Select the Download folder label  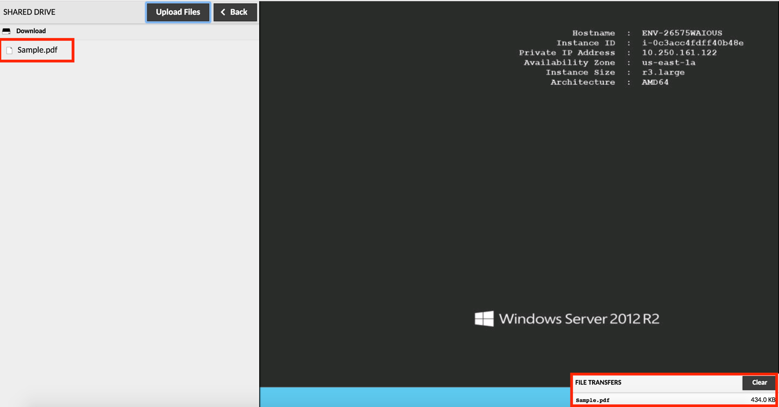(31, 31)
